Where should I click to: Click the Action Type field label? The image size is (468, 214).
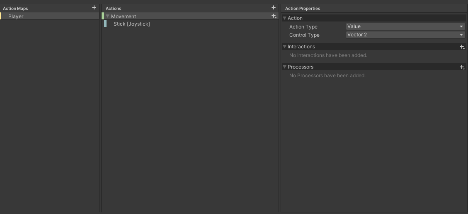[x=303, y=27]
